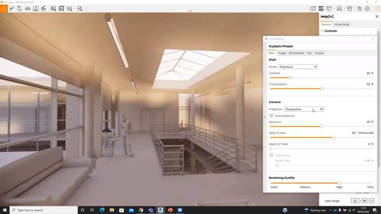Click the Field of View slider handle
This screenshot has width=381, height=214.
(334, 137)
